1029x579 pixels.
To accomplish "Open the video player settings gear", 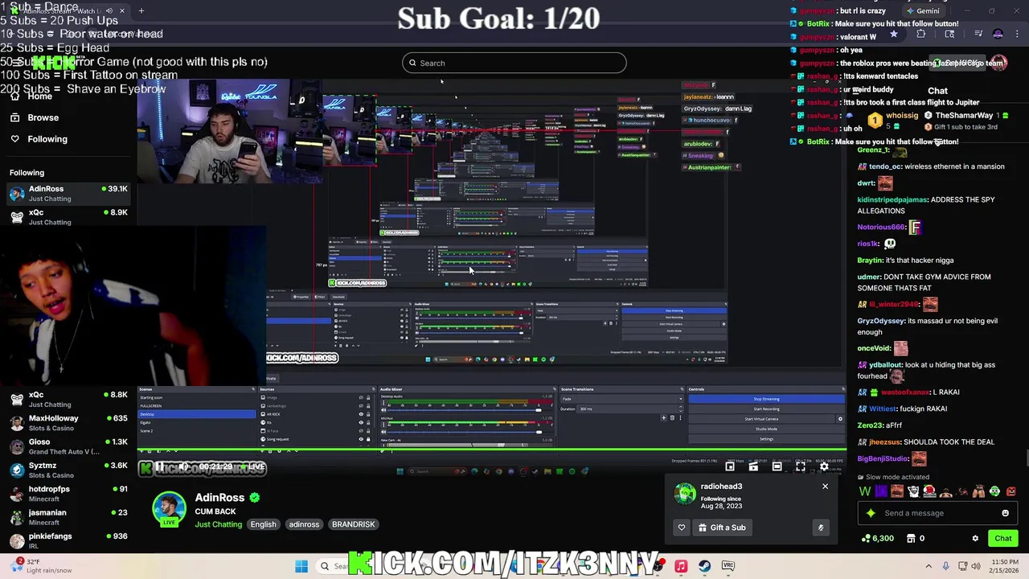I will tap(824, 466).
